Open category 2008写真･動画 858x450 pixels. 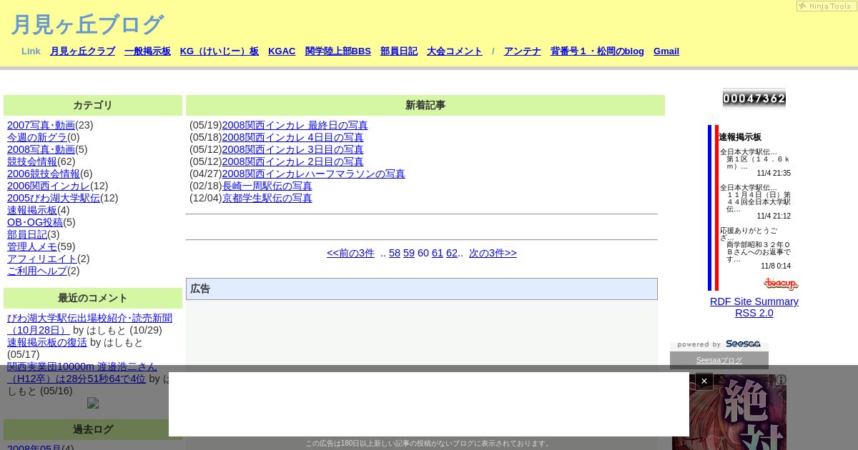[41, 149]
